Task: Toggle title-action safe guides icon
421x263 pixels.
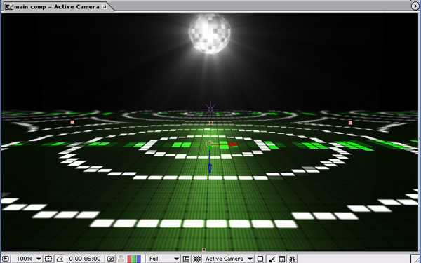Action: 48,259
